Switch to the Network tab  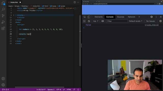pos(131,17)
